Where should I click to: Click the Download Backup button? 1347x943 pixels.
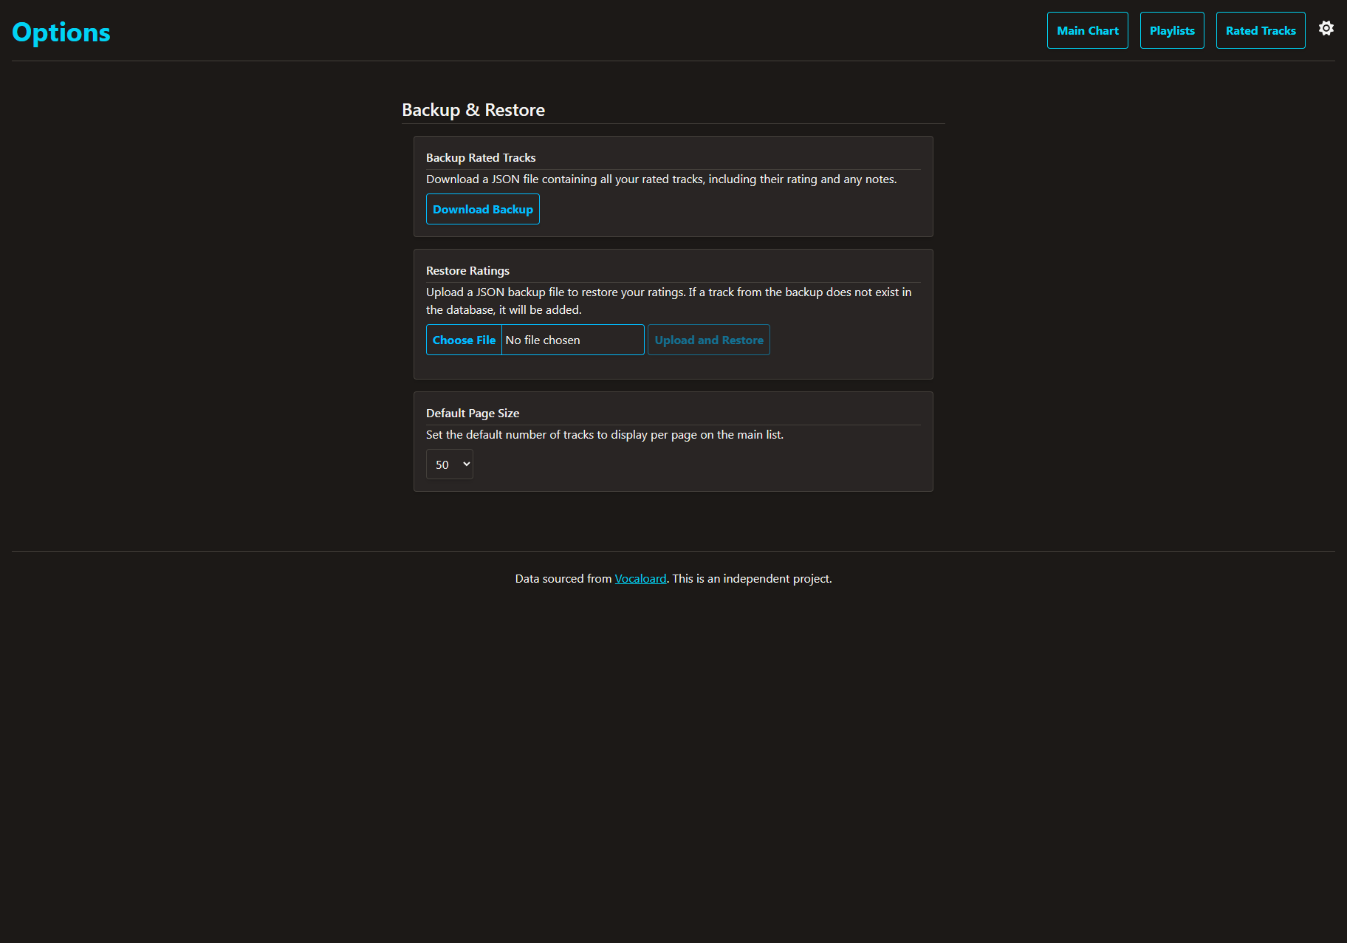pos(483,209)
